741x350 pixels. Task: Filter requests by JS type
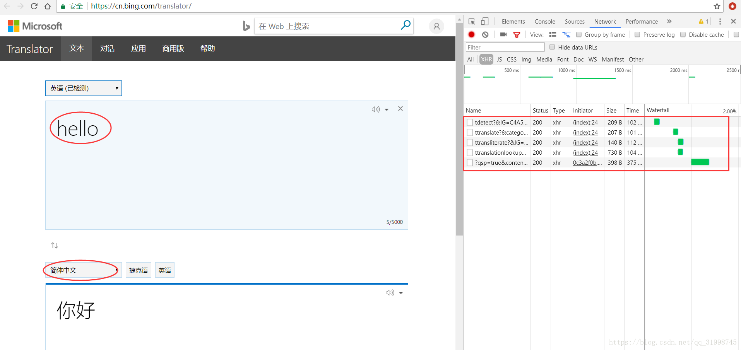[499, 59]
